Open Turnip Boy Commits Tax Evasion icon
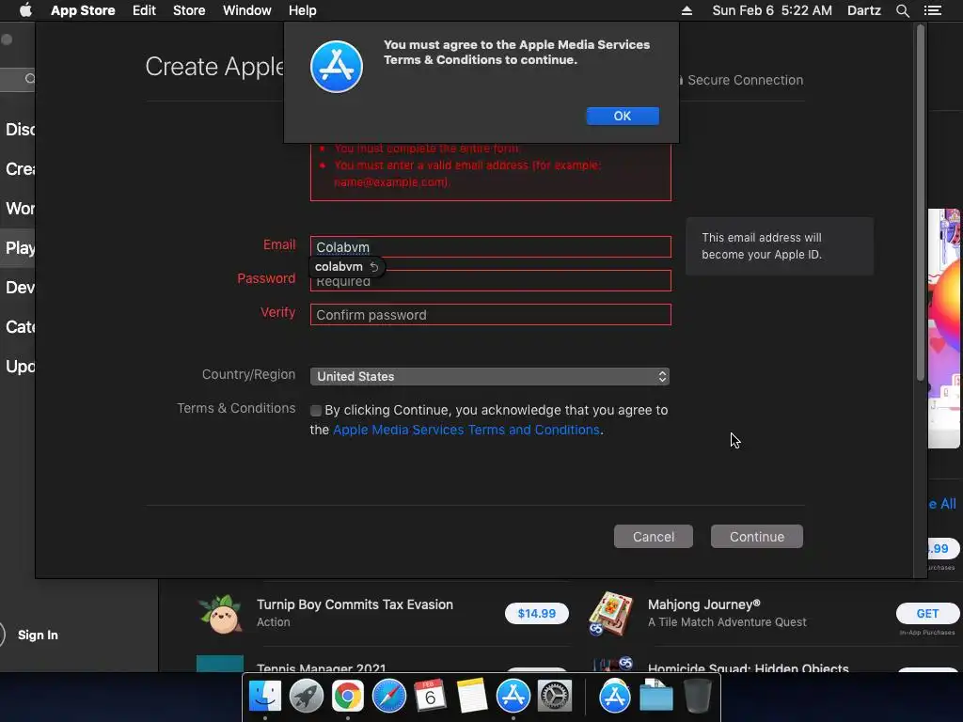The width and height of the screenshot is (963, 722). coord(220,613)
